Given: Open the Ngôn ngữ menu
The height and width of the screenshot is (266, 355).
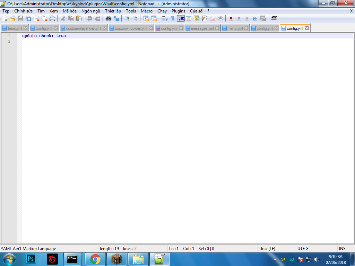Looking at the screenshot, I should (90, 11).
